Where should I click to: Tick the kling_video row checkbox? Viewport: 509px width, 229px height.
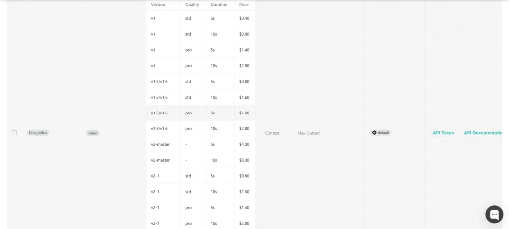point(14,133)
